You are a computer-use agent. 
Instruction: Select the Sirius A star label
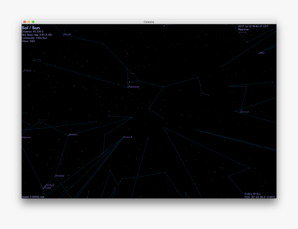coord(128,137)
